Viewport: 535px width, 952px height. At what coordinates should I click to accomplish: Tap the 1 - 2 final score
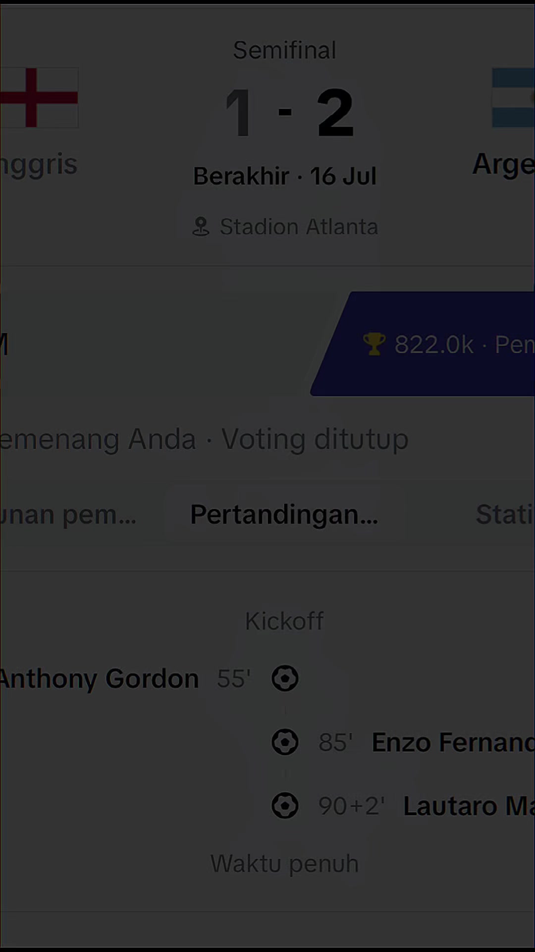tap(289, 113)
